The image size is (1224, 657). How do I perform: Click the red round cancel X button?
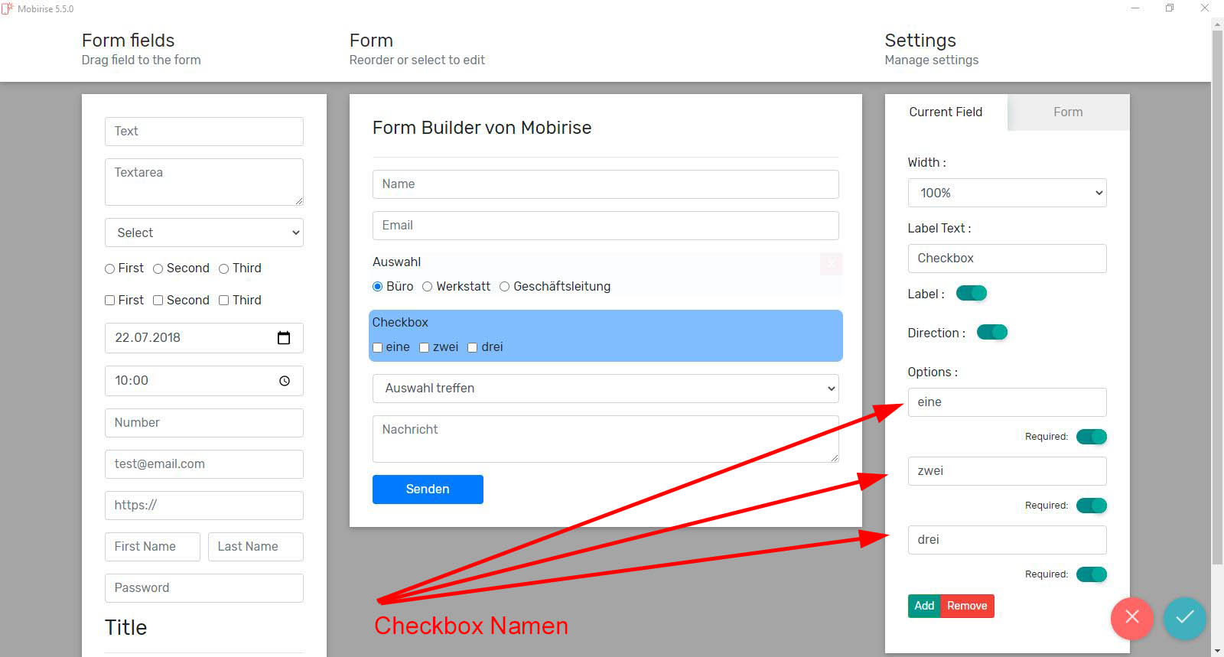(x=1132, y=617)
